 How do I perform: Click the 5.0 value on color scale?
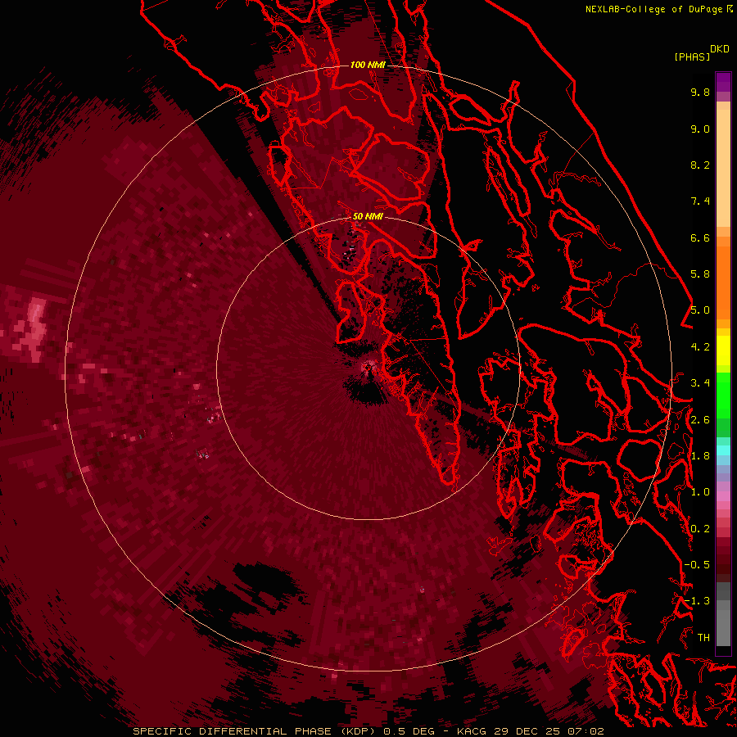[x=700, y=310]
